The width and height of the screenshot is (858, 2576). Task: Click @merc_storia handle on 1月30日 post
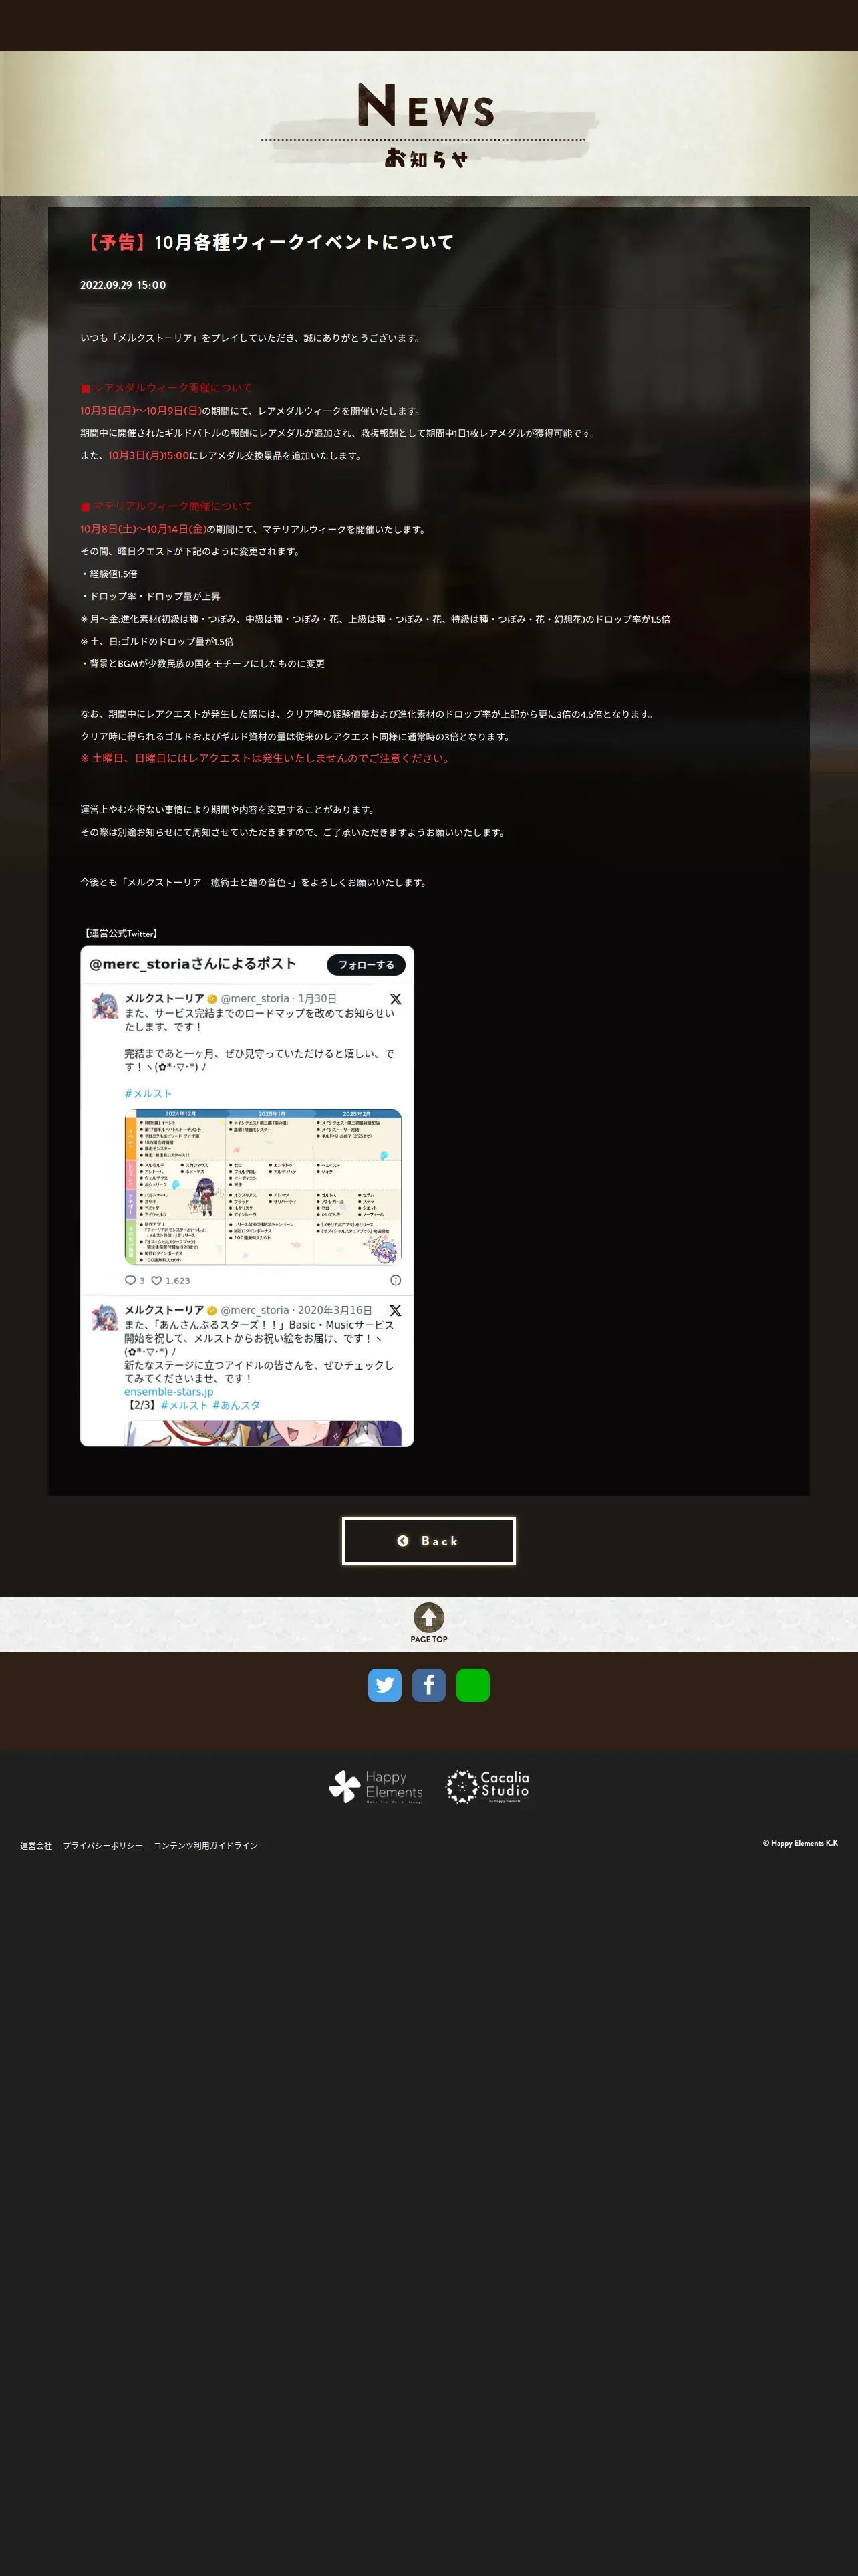click(255, 999)
